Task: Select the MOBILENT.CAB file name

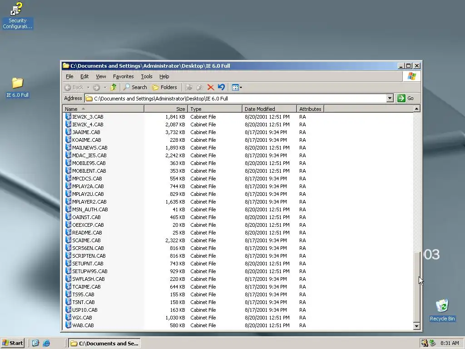Action: click(x=89, y=171)
